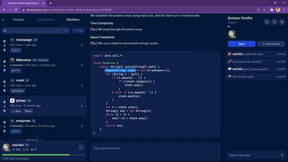Image resolution: width=288 pixels, height=162 pixels.
Task: Focus the Type a message field
Action: 253,155
